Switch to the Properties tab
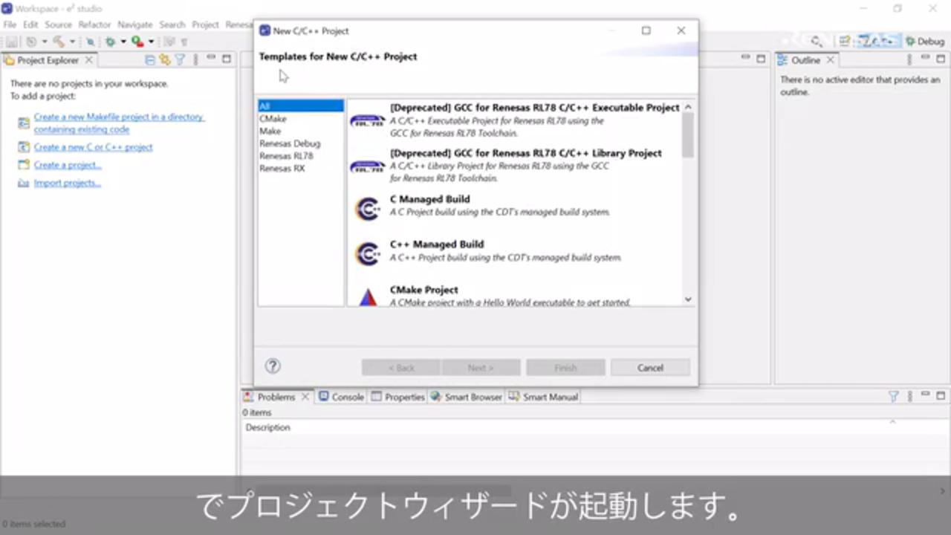The width and height of the screenshot is (951, 535). [398, 397]
